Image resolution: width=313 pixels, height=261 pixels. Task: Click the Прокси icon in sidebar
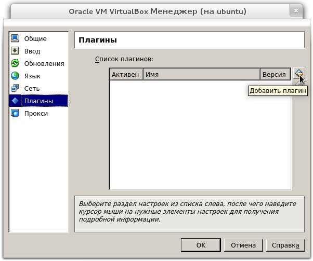pos(15,113)
